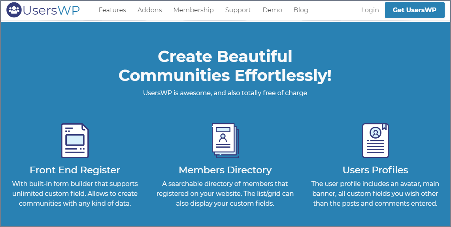Click the Users Profiles document icon

[x=376, y=141]
